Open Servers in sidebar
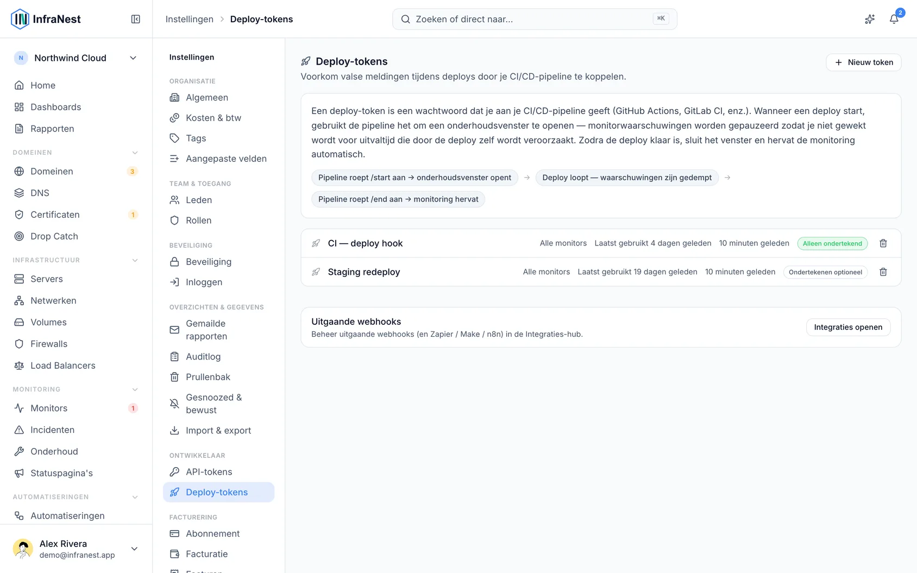The image size is (917, 573). pyautogui.click(x=76, y=279)
